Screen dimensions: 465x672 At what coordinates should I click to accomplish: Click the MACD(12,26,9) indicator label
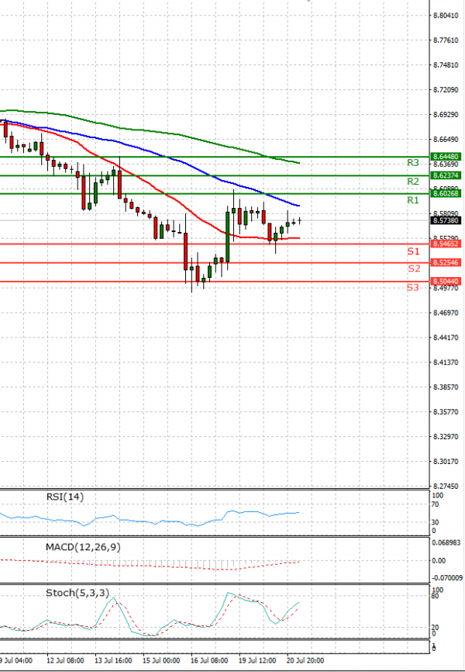pyautogui.click(x=83, y=547)
